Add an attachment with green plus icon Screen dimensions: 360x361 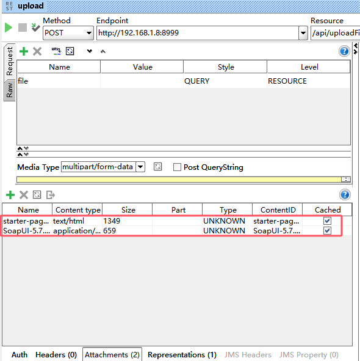[10, 195]
